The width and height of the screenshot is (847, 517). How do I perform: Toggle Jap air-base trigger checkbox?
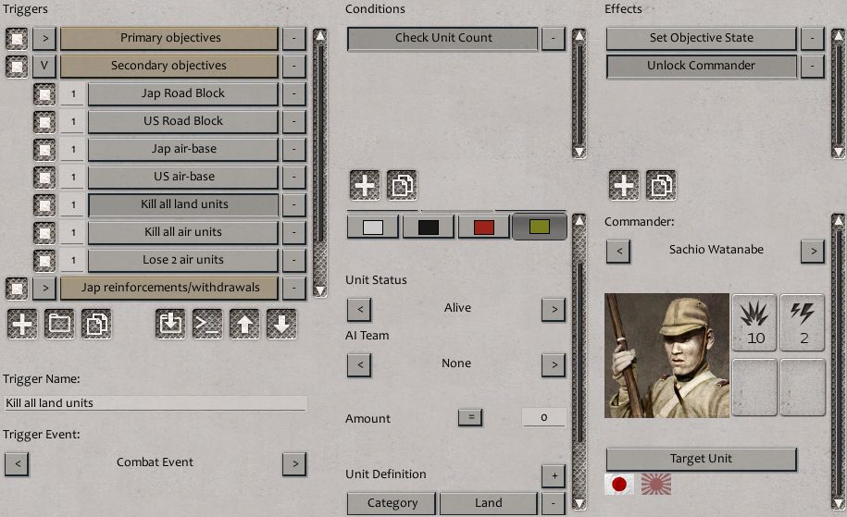point(44,150)
